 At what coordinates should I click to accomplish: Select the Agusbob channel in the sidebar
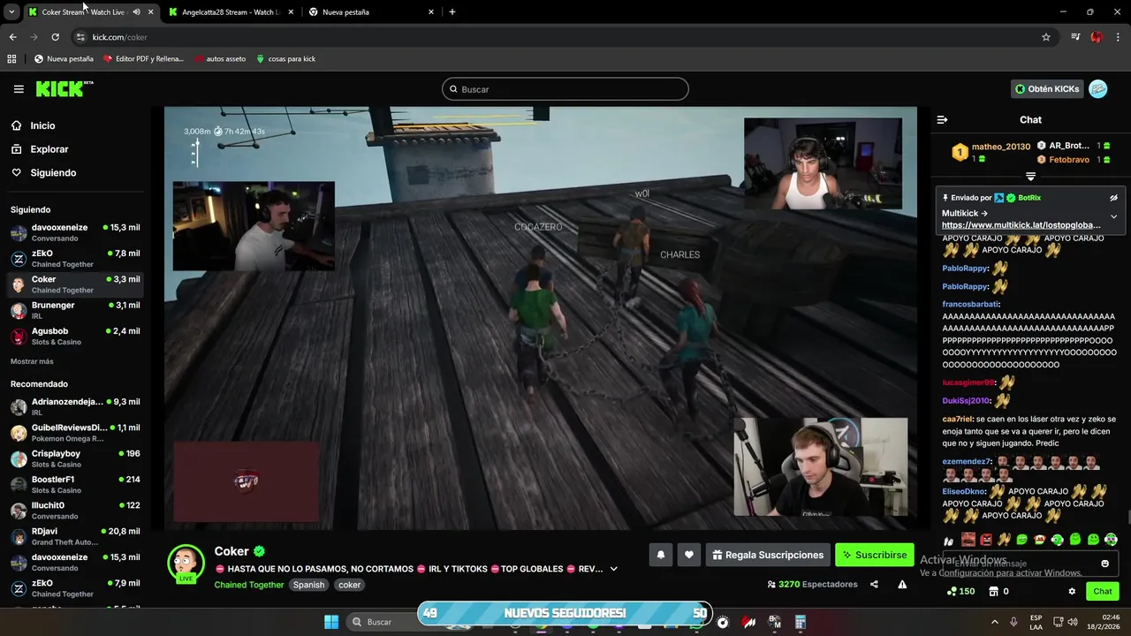coord(75,336)
